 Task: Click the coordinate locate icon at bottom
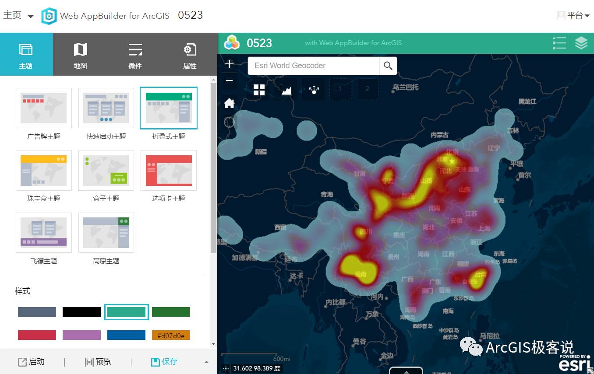pyautogui.click(x=226, y=368)
